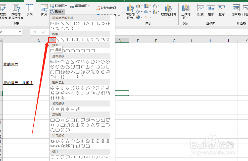Pick the Flowchart Magnetic Disk shape
Viewport: 248px width, 161px height.
57,130
